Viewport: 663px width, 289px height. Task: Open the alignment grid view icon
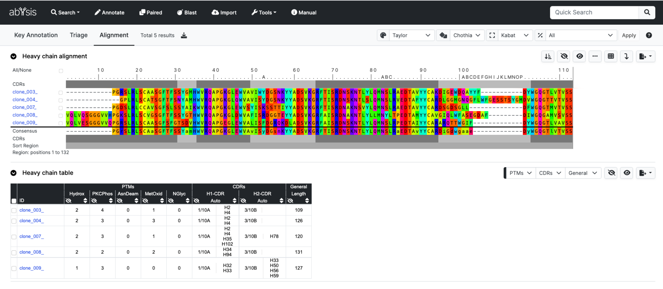[x=611, y=56]
